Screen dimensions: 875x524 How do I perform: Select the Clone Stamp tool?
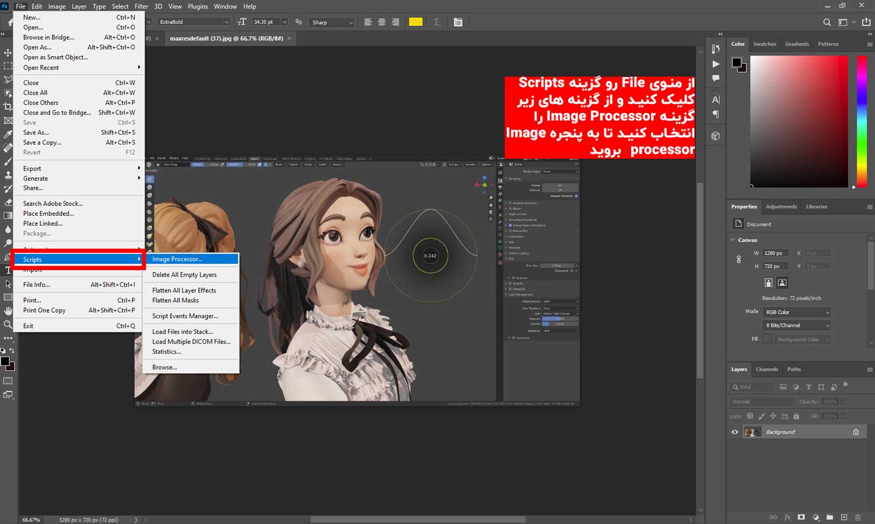8,174
